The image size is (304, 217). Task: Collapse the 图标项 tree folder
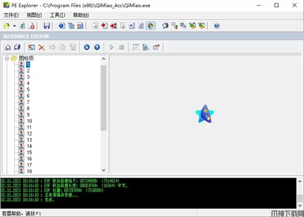6,58
